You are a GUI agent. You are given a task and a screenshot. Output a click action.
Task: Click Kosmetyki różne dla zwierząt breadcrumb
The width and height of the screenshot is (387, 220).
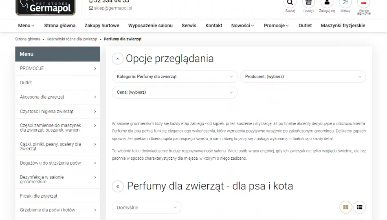72,39
